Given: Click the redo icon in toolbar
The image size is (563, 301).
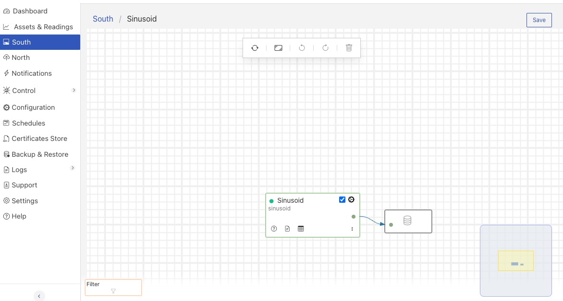Looking at the screenshot, I should [325, 47].
